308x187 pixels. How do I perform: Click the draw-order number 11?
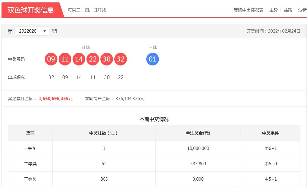click(93, 77)
